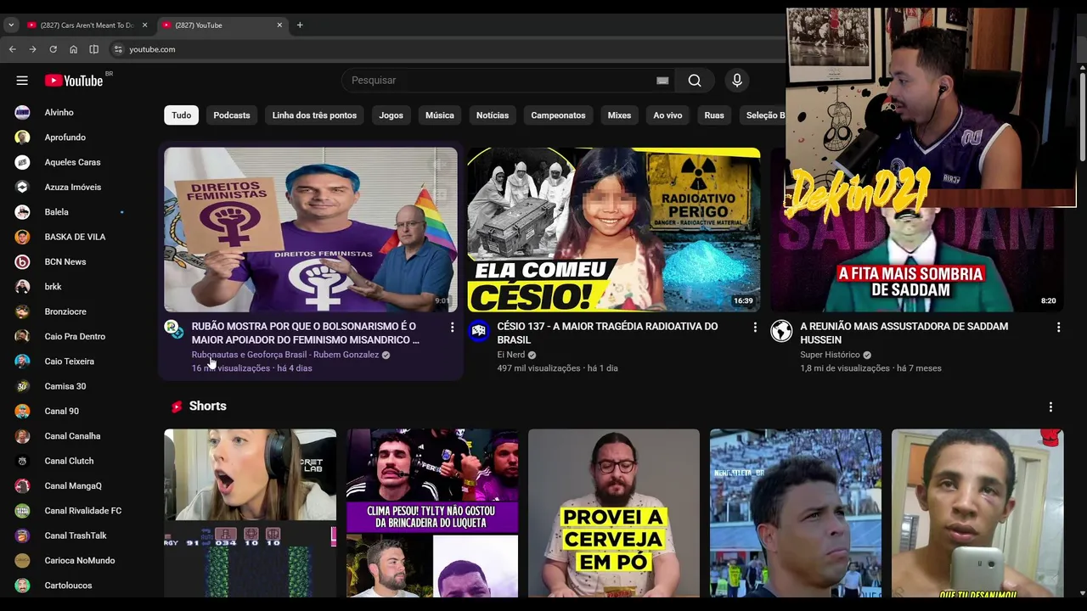This screenshot has height=611, width=1087.
Task: Open Direitos Feministas video thumbnail
Action: pos(311,230)
